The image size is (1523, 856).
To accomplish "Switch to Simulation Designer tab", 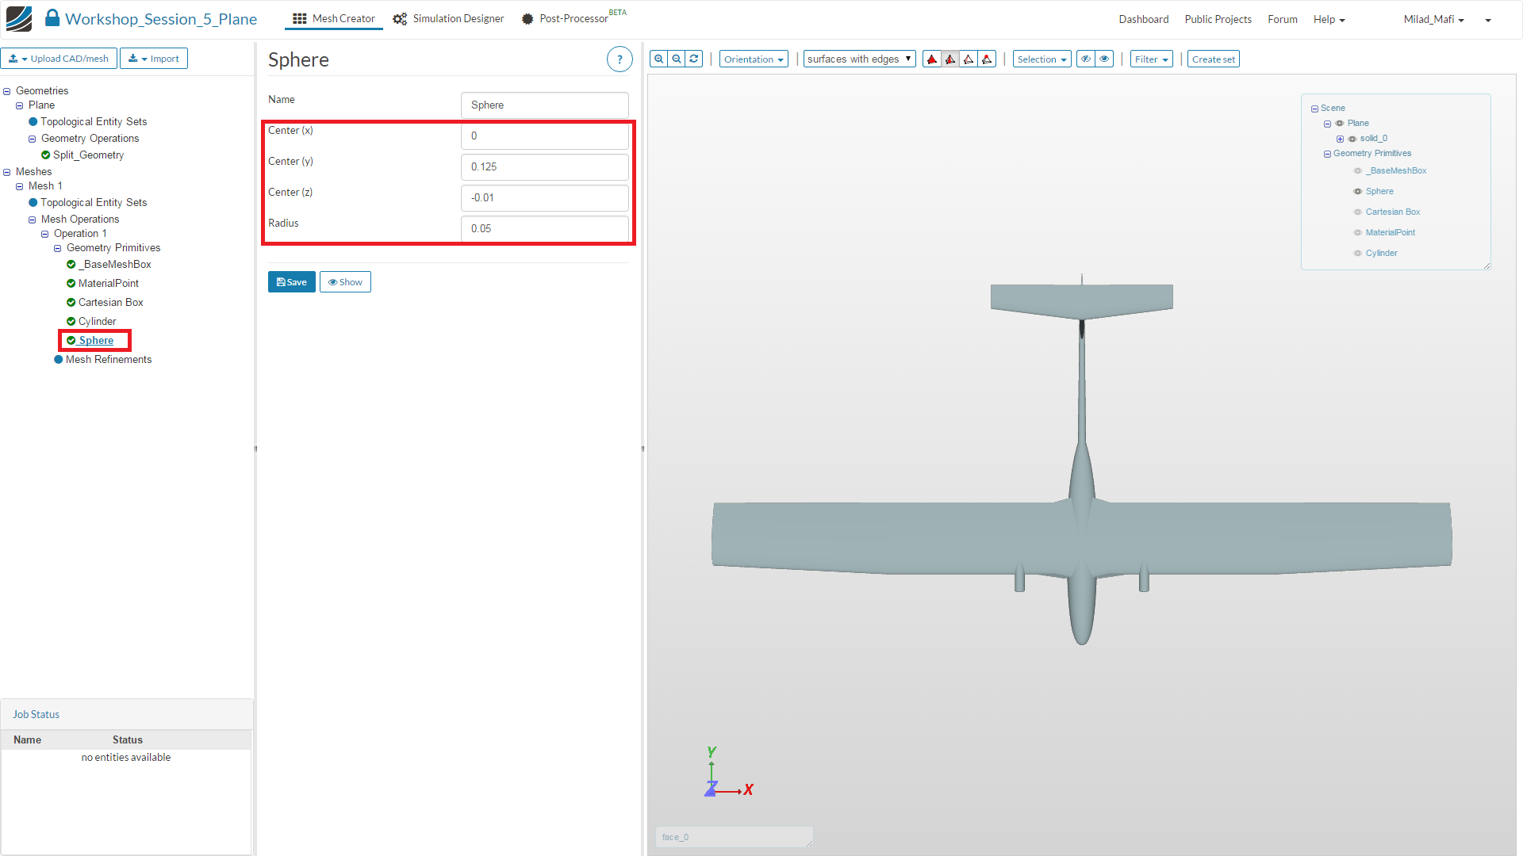I will 449,19.
